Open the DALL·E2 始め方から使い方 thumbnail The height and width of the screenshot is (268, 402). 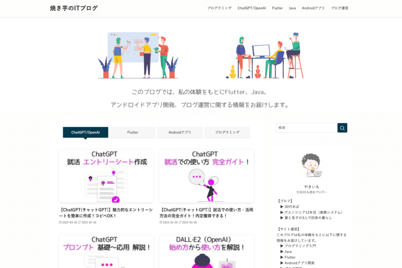[206, 251]
